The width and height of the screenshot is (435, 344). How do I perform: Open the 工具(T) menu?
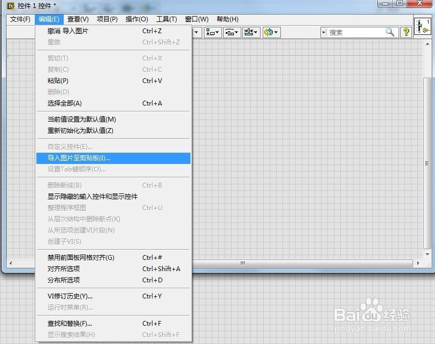(166, 19)
